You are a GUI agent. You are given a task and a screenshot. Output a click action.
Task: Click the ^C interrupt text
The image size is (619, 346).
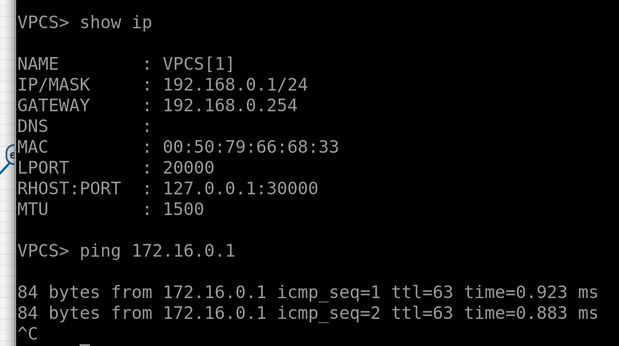28,334
